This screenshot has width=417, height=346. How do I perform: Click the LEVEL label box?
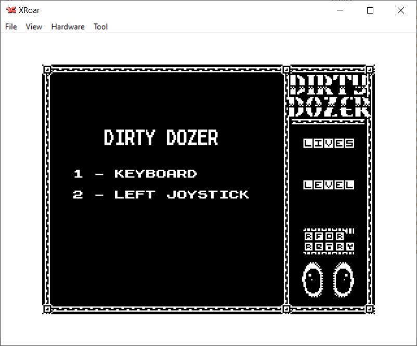point(329,185)
